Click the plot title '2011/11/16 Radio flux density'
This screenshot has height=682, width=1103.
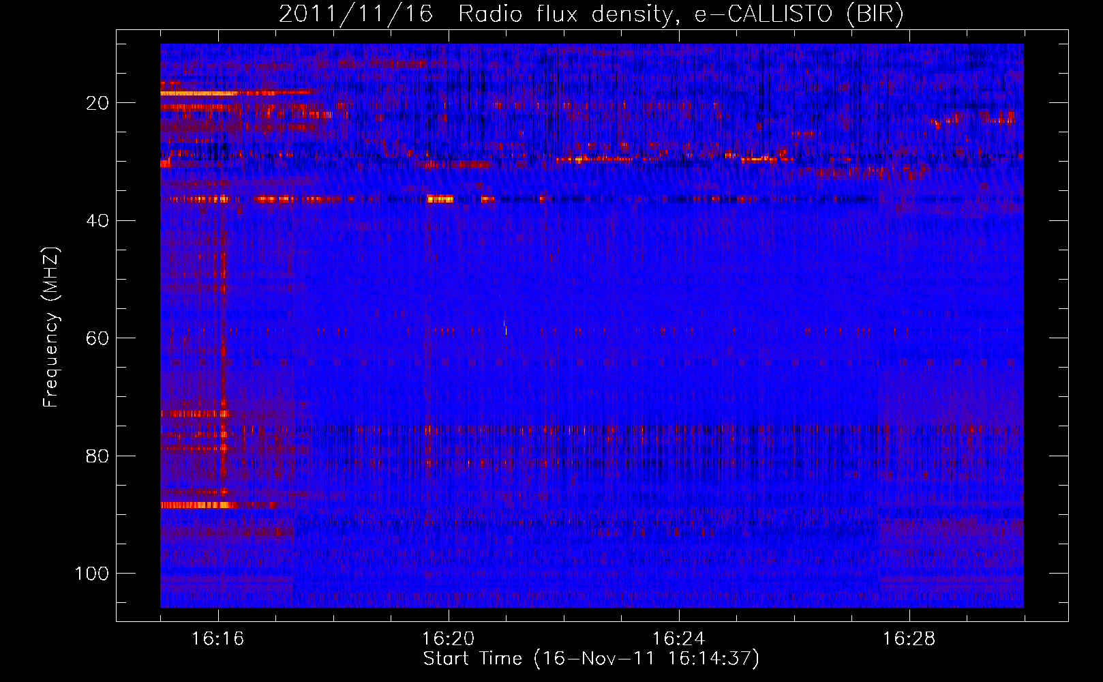(x=476, y=14)
